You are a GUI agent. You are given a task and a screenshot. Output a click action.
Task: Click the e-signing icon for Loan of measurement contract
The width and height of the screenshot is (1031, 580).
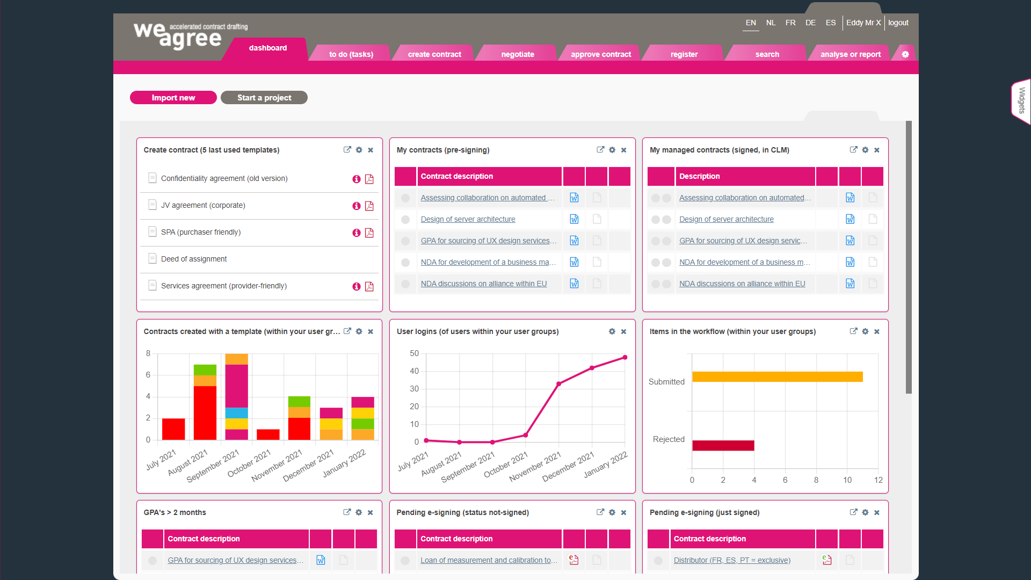[x=573, y=560]
